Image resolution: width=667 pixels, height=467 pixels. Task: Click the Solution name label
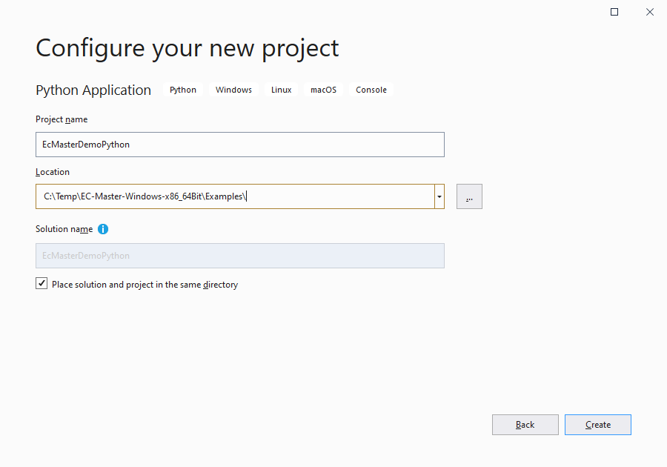click(64, 229)
